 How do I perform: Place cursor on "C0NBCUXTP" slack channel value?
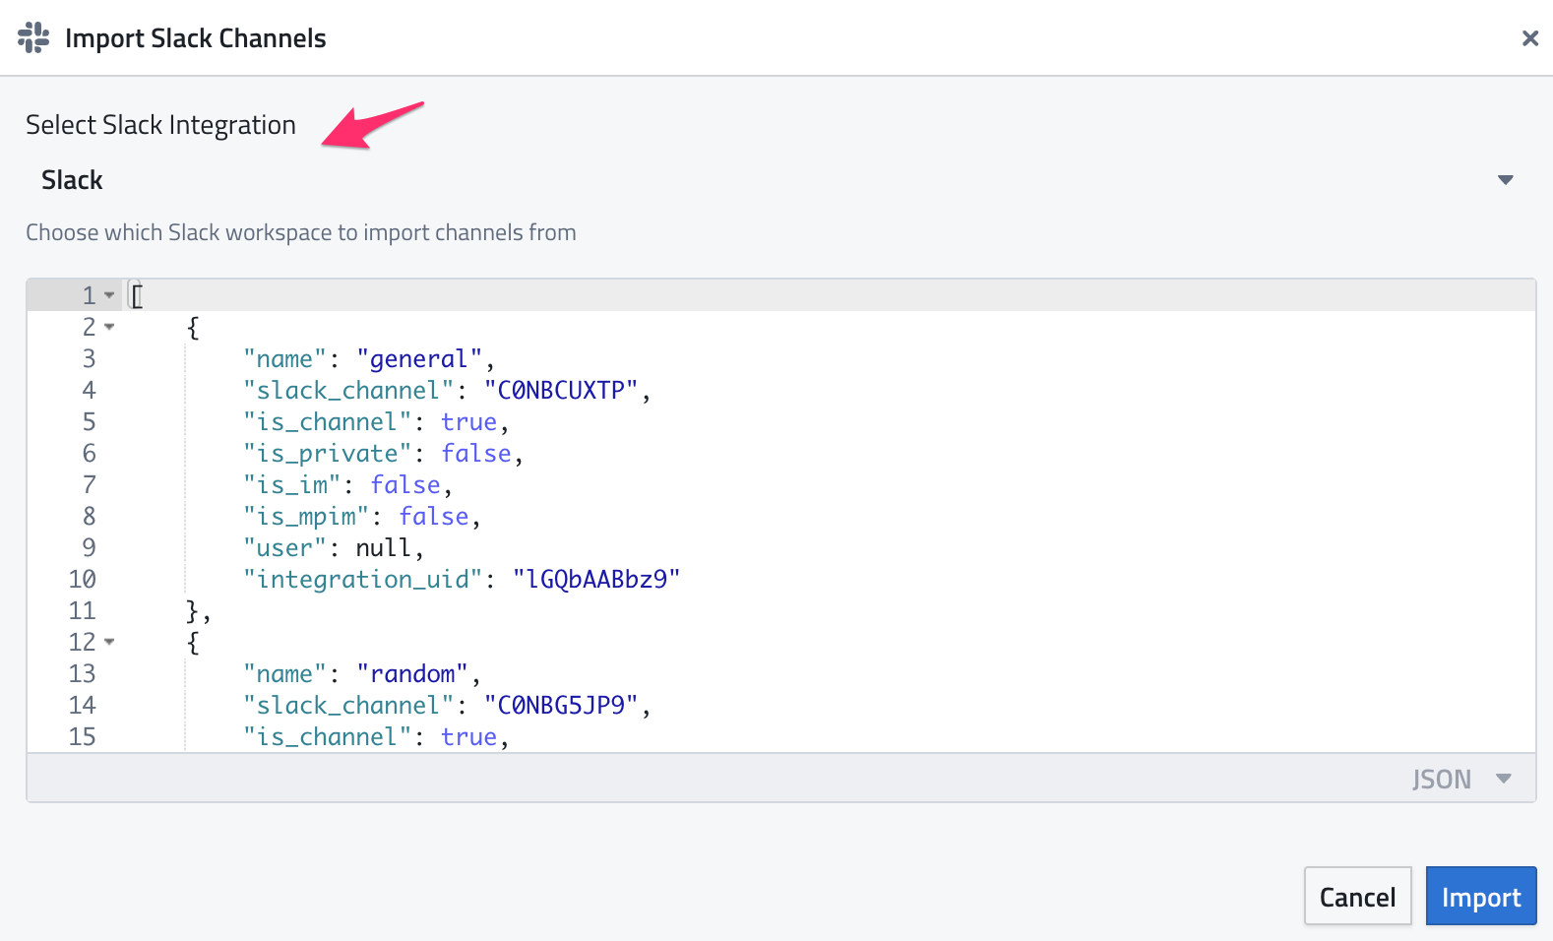coord(561,391)
